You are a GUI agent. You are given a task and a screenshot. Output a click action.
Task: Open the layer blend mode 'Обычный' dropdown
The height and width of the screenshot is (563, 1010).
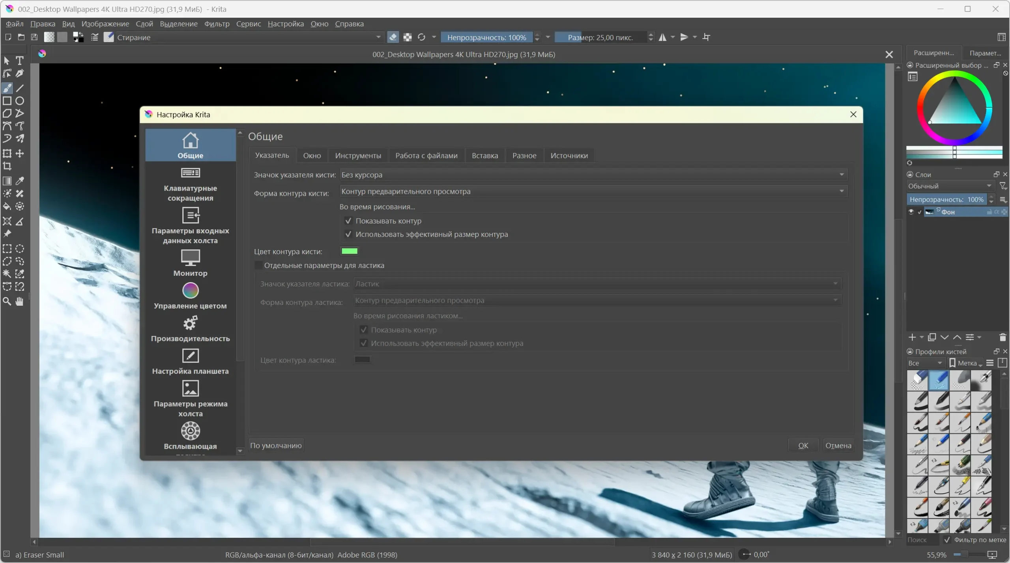coord(949,186)
